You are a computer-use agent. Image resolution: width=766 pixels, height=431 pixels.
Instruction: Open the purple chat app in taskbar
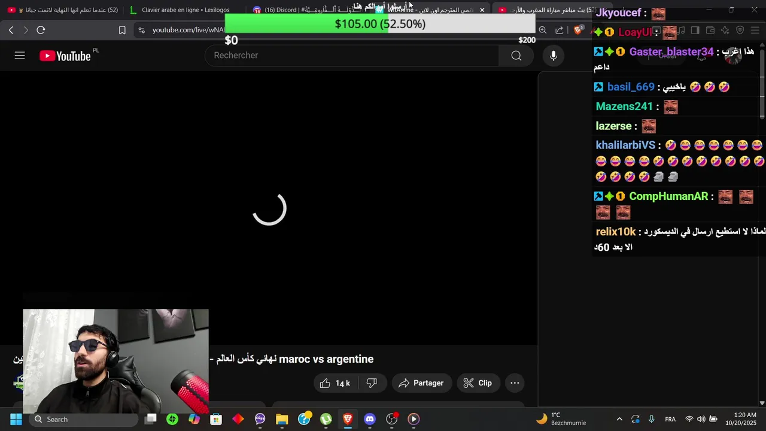coord(260,419)
